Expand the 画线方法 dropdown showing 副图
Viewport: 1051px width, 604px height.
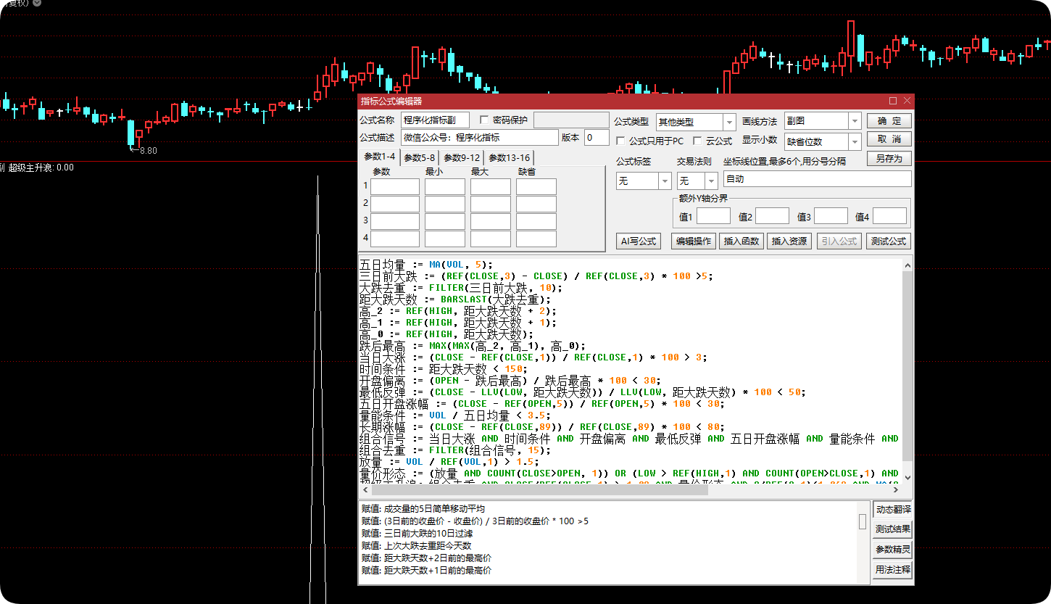[x=855, y=121]
